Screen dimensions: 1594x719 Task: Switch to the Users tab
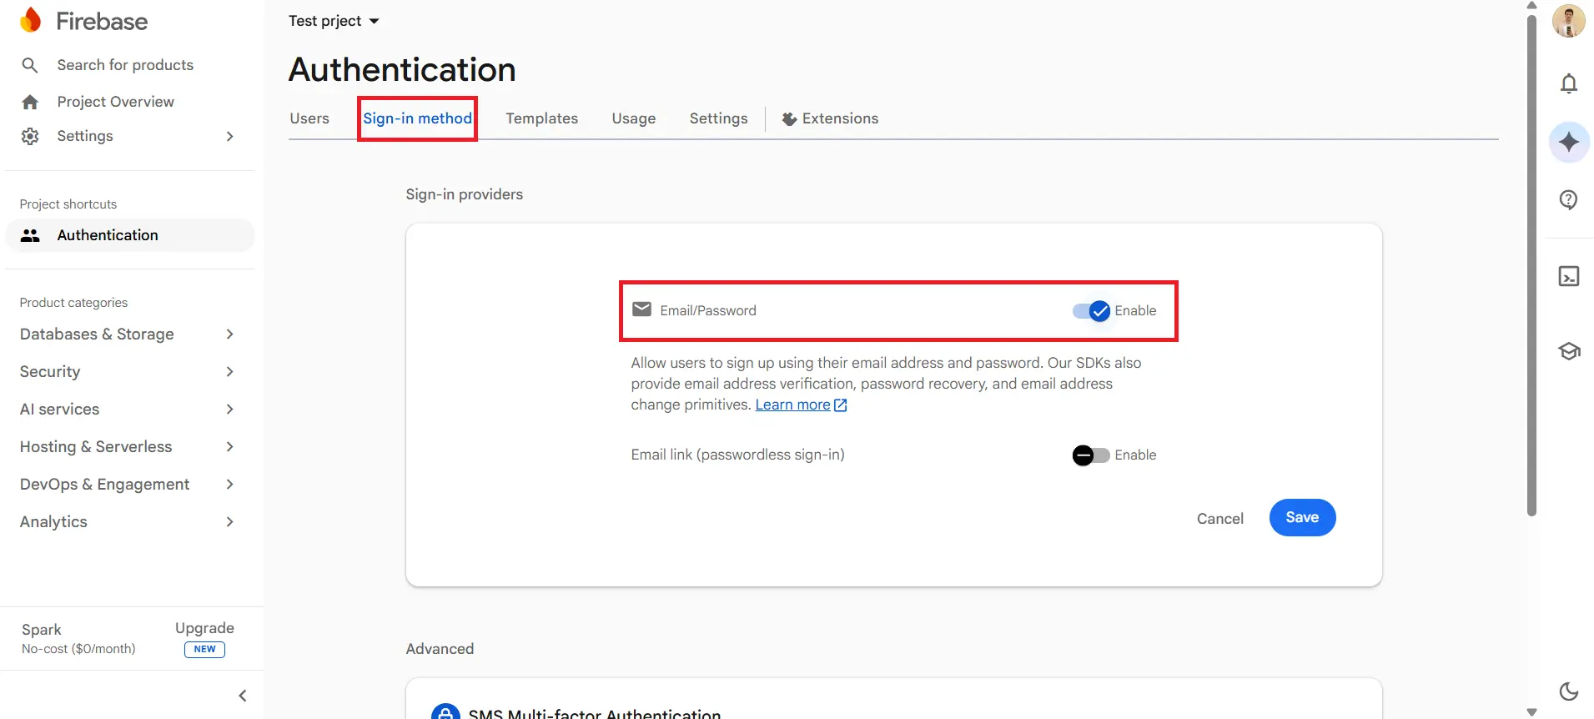[309, 118]
